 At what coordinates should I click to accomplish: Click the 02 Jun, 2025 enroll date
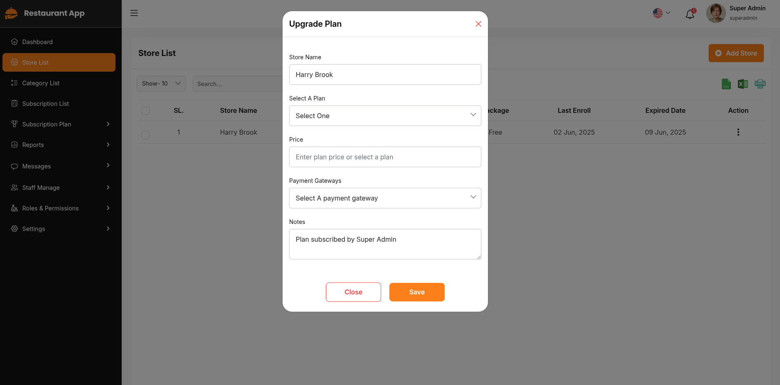point(574,132)
